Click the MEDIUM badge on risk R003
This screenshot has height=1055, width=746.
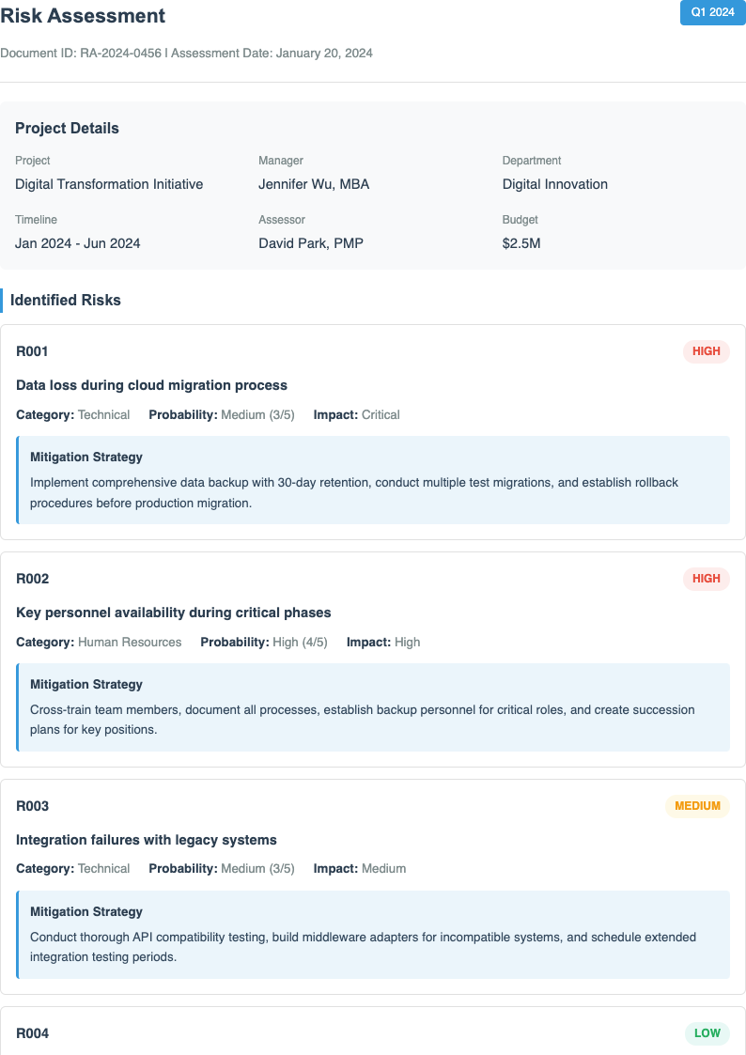pos(697,806)
